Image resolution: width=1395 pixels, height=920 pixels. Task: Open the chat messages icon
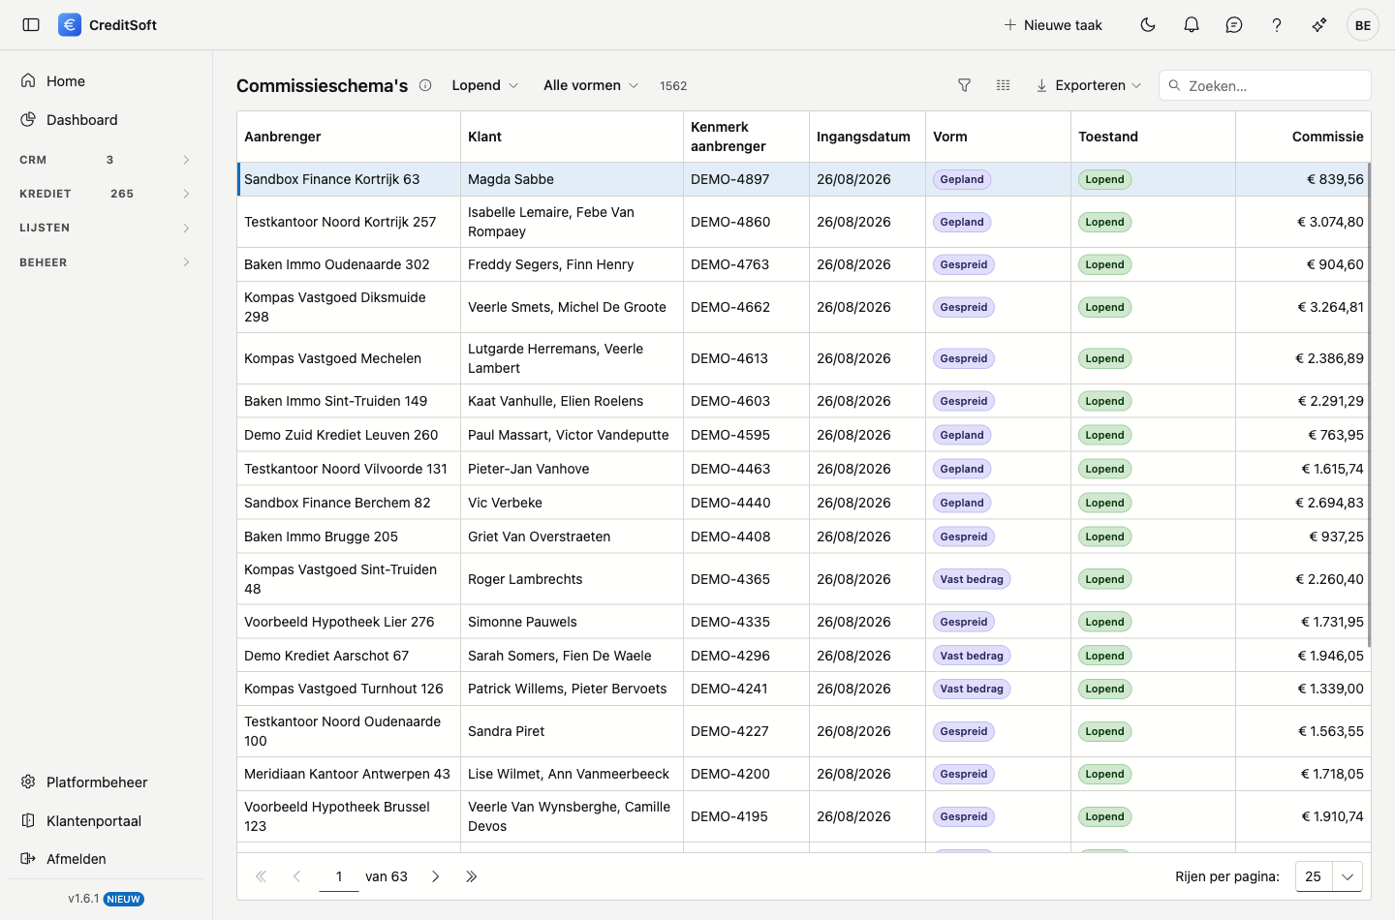pos(1234,25)
